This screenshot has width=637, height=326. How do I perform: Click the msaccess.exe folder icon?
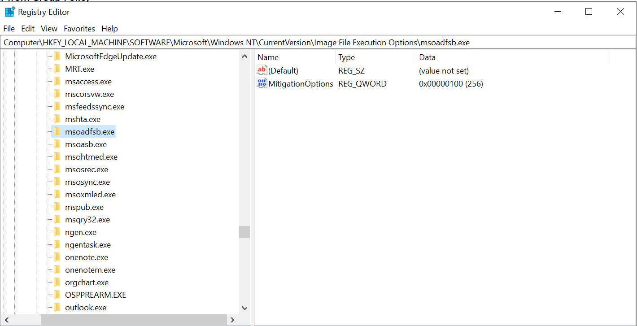[x=57, y=82]
